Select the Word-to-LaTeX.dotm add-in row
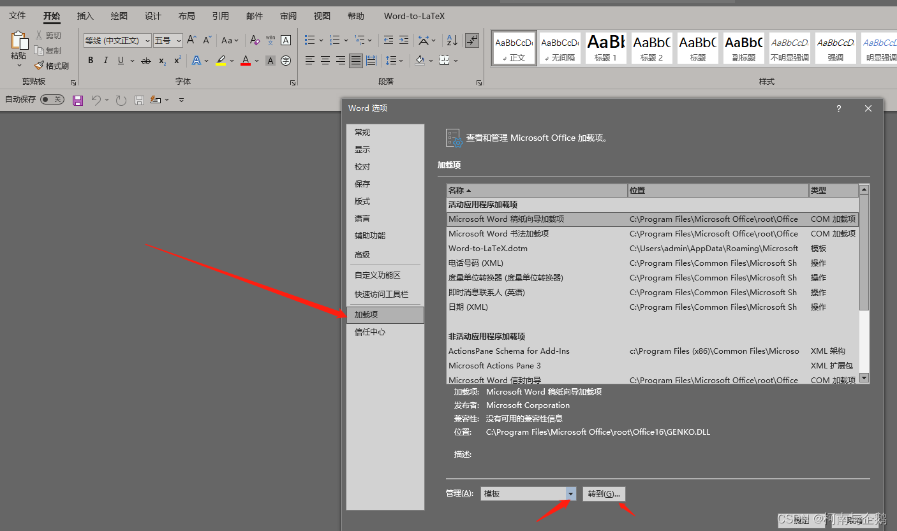The height and width of the screenshot is (531, 897). 652,249
